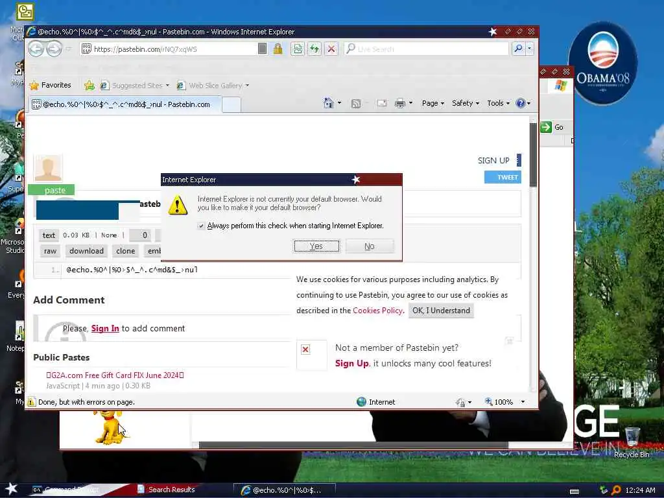Open the Page menu

pos(433,103)
